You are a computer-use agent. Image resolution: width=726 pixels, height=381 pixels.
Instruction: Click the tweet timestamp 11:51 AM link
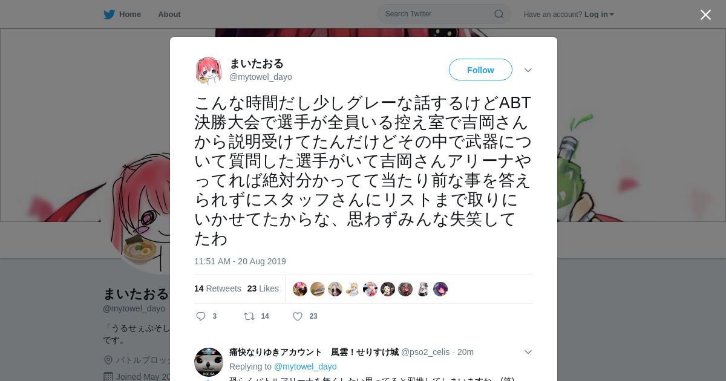pyautogui.click(x=240, y=261)
